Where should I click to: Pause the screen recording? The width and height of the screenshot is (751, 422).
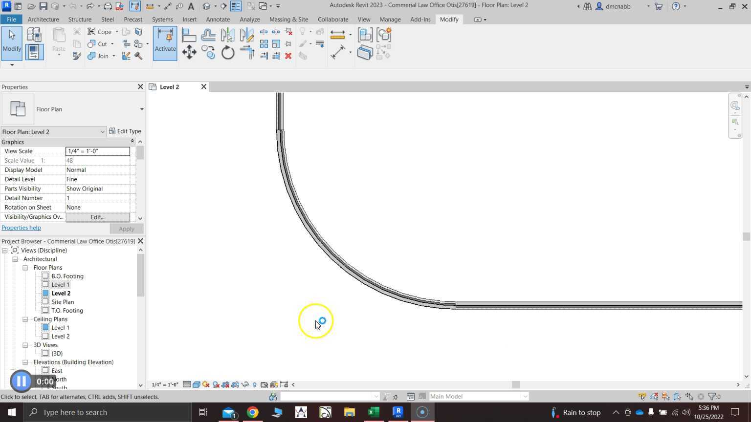(x=21, y=381)
